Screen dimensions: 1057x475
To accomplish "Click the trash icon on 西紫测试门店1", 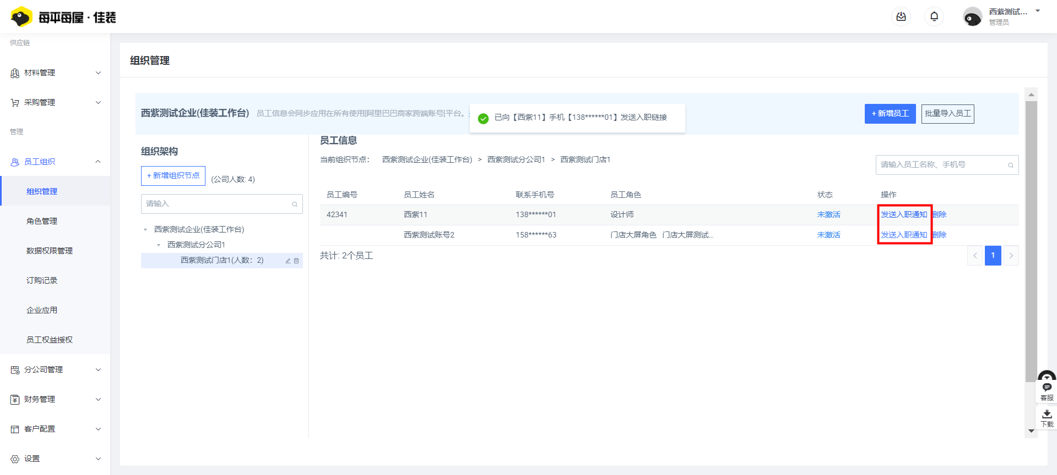I will (x=296, y=261).
